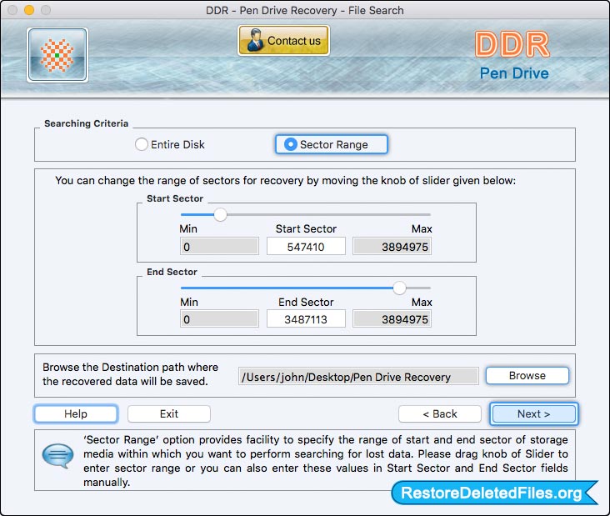Select the Entire Disk radio option
Image resolution: width=610 pixels, height=516 pixels.
(x=170, y=144)
